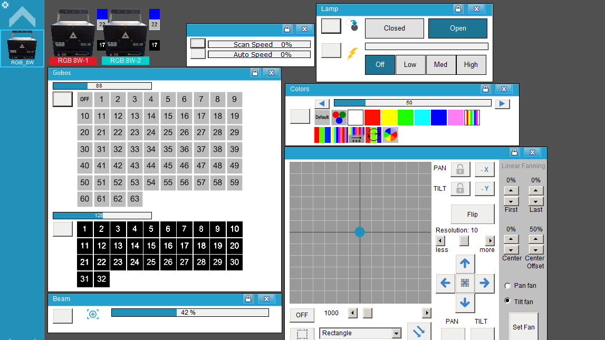Select the RGB 8W-1 fixture tab

coord(73,61)
